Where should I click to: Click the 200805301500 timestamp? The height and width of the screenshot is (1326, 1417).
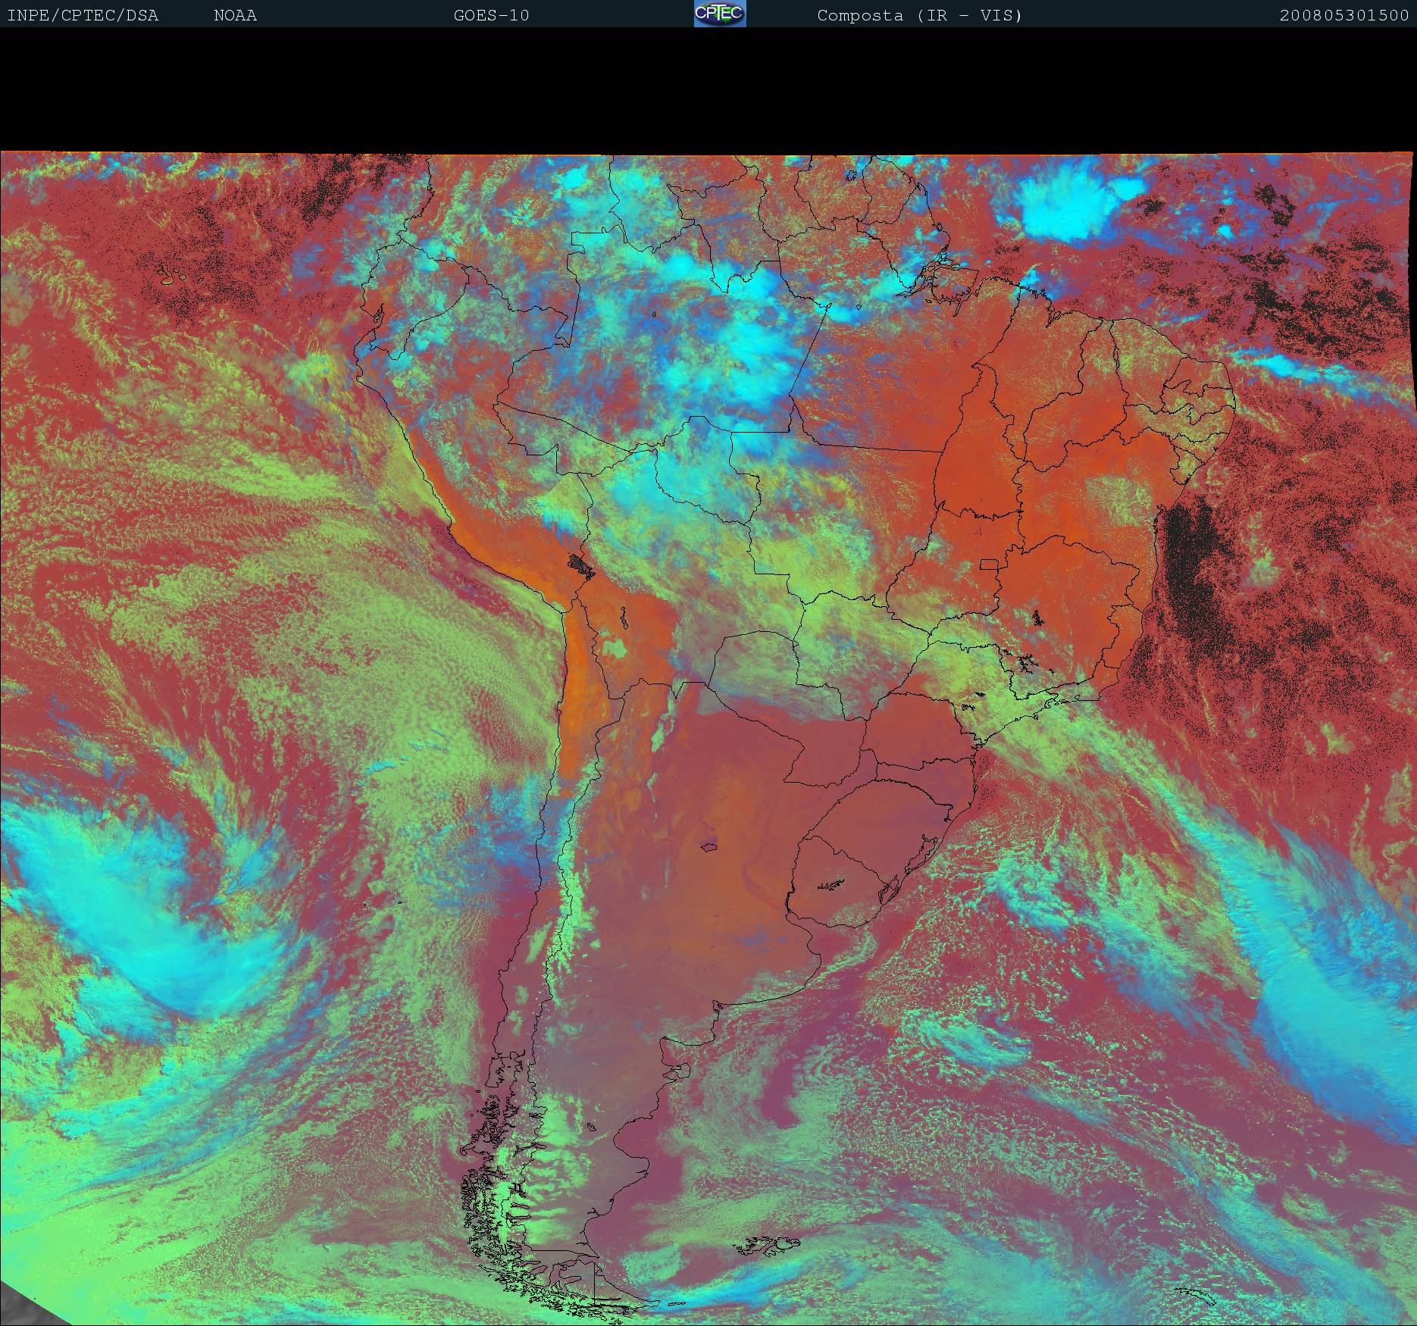[x=1344, y=15]
